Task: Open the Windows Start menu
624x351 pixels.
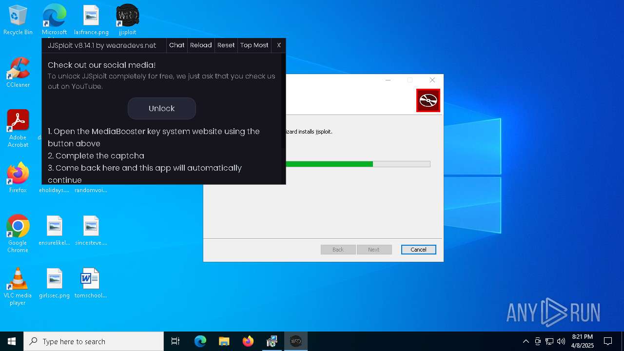Action: click(x=12, y=341)
